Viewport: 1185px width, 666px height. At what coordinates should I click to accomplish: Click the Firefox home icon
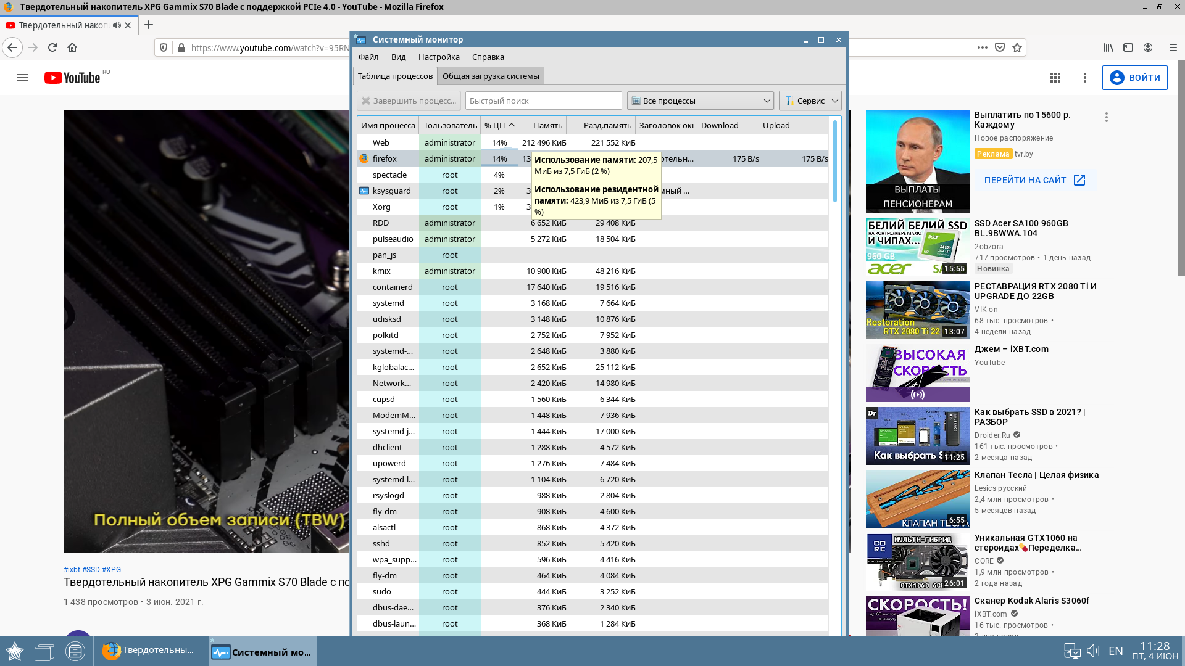point(72,47)
